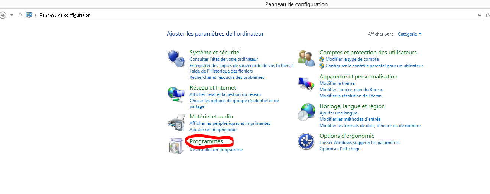
Task: Click Modifier le type de compte
Action: point(352,59)
